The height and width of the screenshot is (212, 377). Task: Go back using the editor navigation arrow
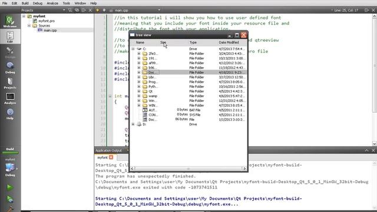(x=97, y=10)
